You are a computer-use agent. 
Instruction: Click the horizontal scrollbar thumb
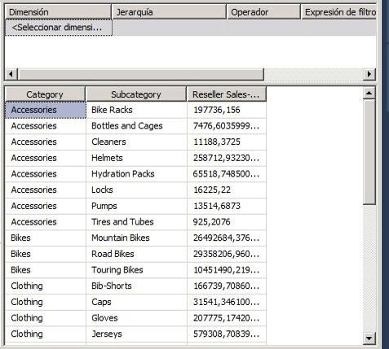(x=140, y=74)
